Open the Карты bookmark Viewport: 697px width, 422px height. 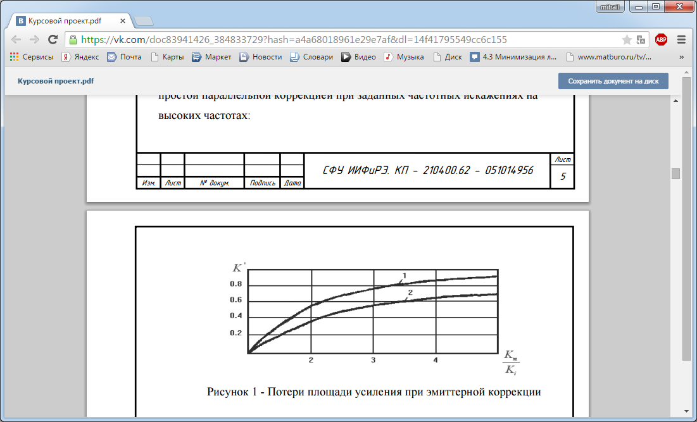[x=167, y=57]
